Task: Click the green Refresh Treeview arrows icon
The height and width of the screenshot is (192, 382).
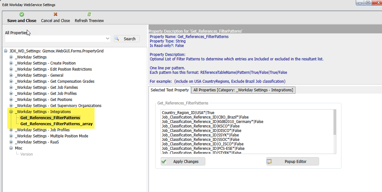Action: tap(89, 15)
